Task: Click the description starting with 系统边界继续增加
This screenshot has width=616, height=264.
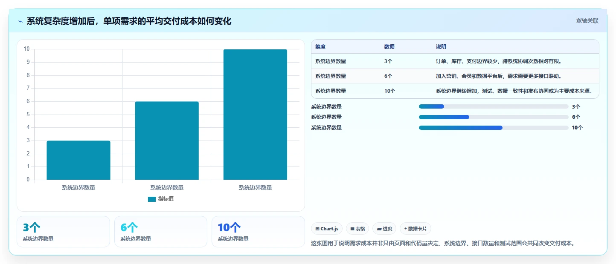Action: [x=514, y=91]
